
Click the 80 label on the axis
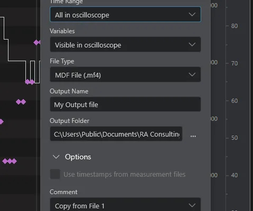coord(234,26)
